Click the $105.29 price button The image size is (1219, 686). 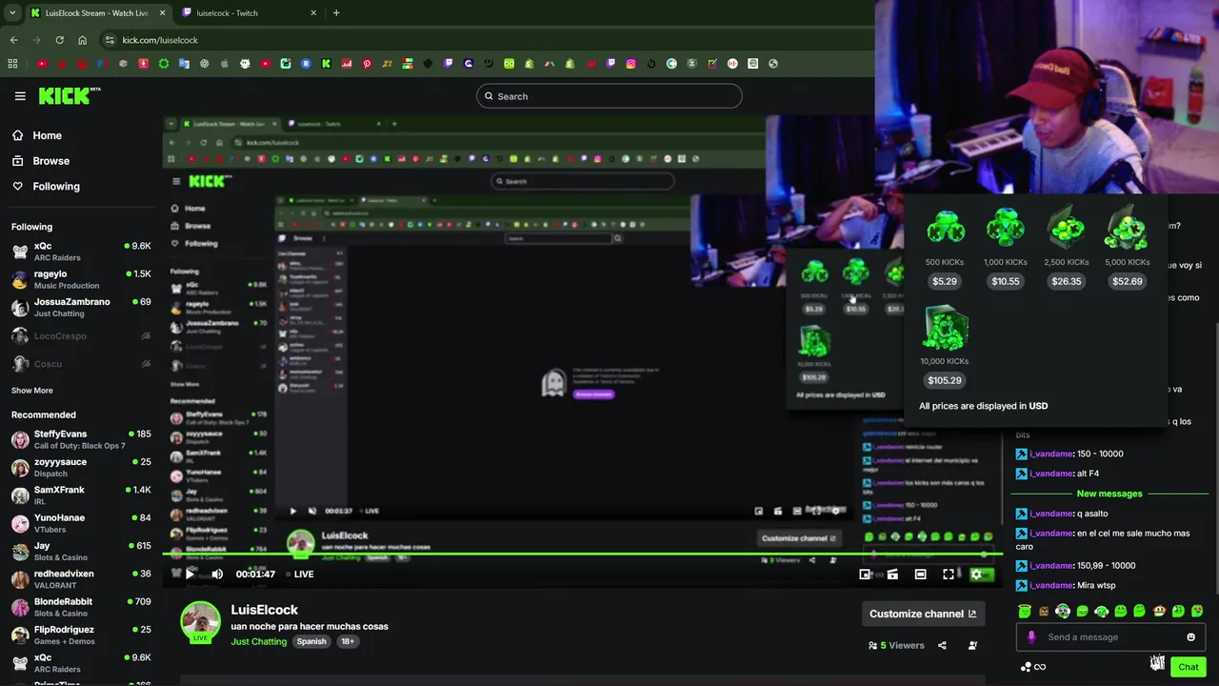tap(945, 380)
